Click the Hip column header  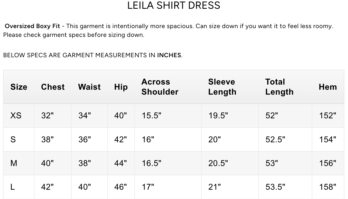tap(121, 87)
